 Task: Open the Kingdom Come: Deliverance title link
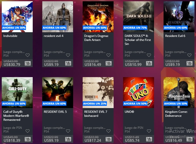[176, 114]
